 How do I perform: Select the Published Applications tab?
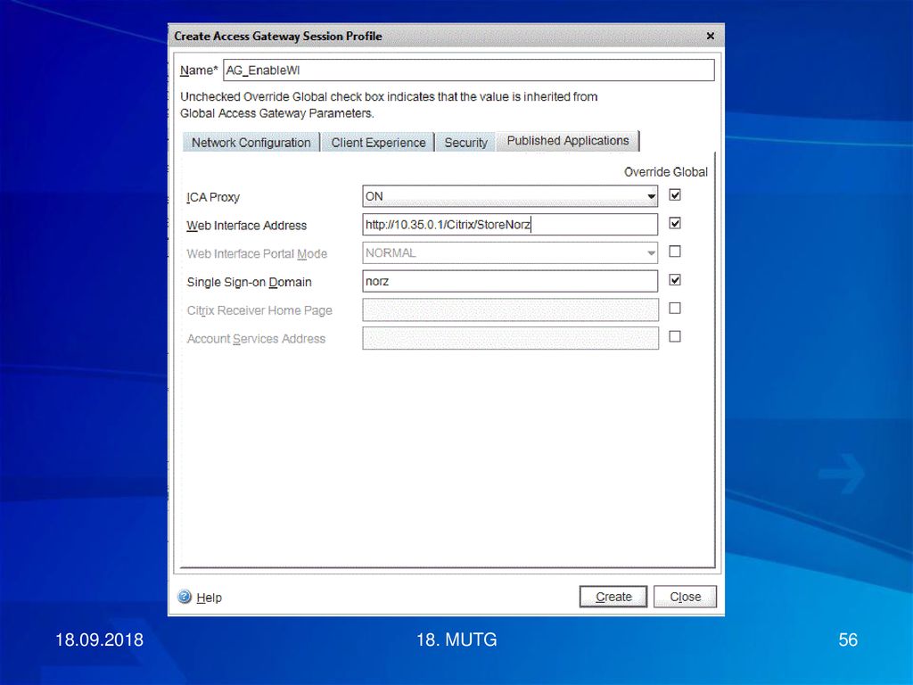click(x=568, y=140)
